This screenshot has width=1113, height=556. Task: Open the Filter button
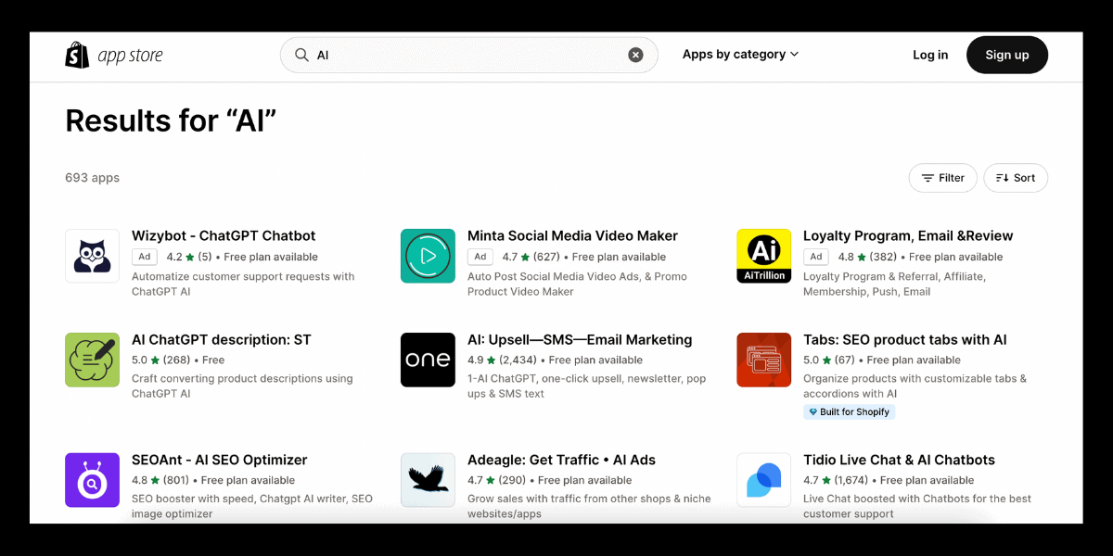(x=942, y=178)
